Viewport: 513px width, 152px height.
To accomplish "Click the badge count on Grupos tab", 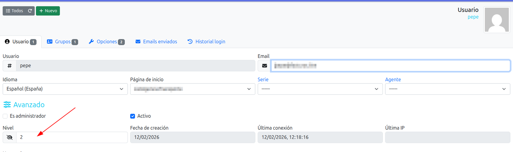I will (x=75, y=42).
